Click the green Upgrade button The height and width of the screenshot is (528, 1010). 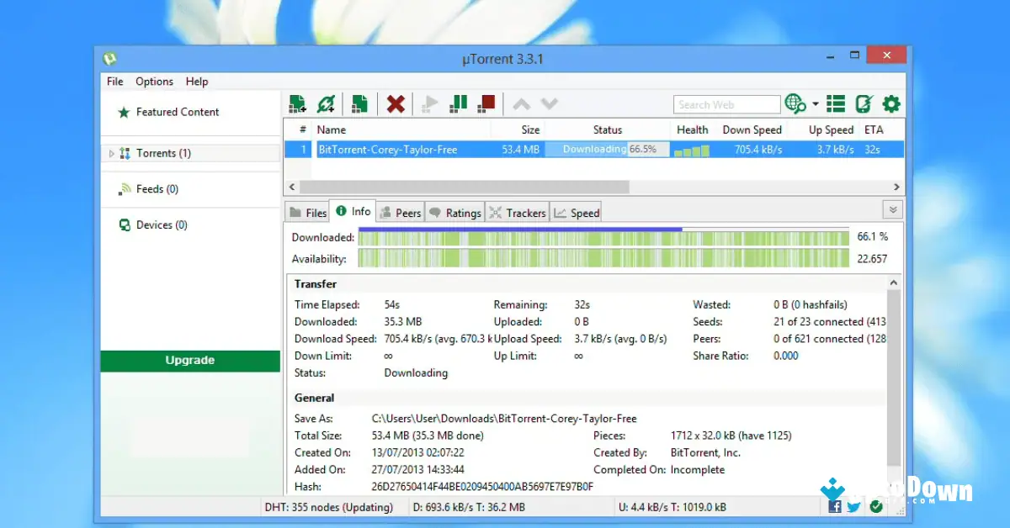tap(189, 360)
